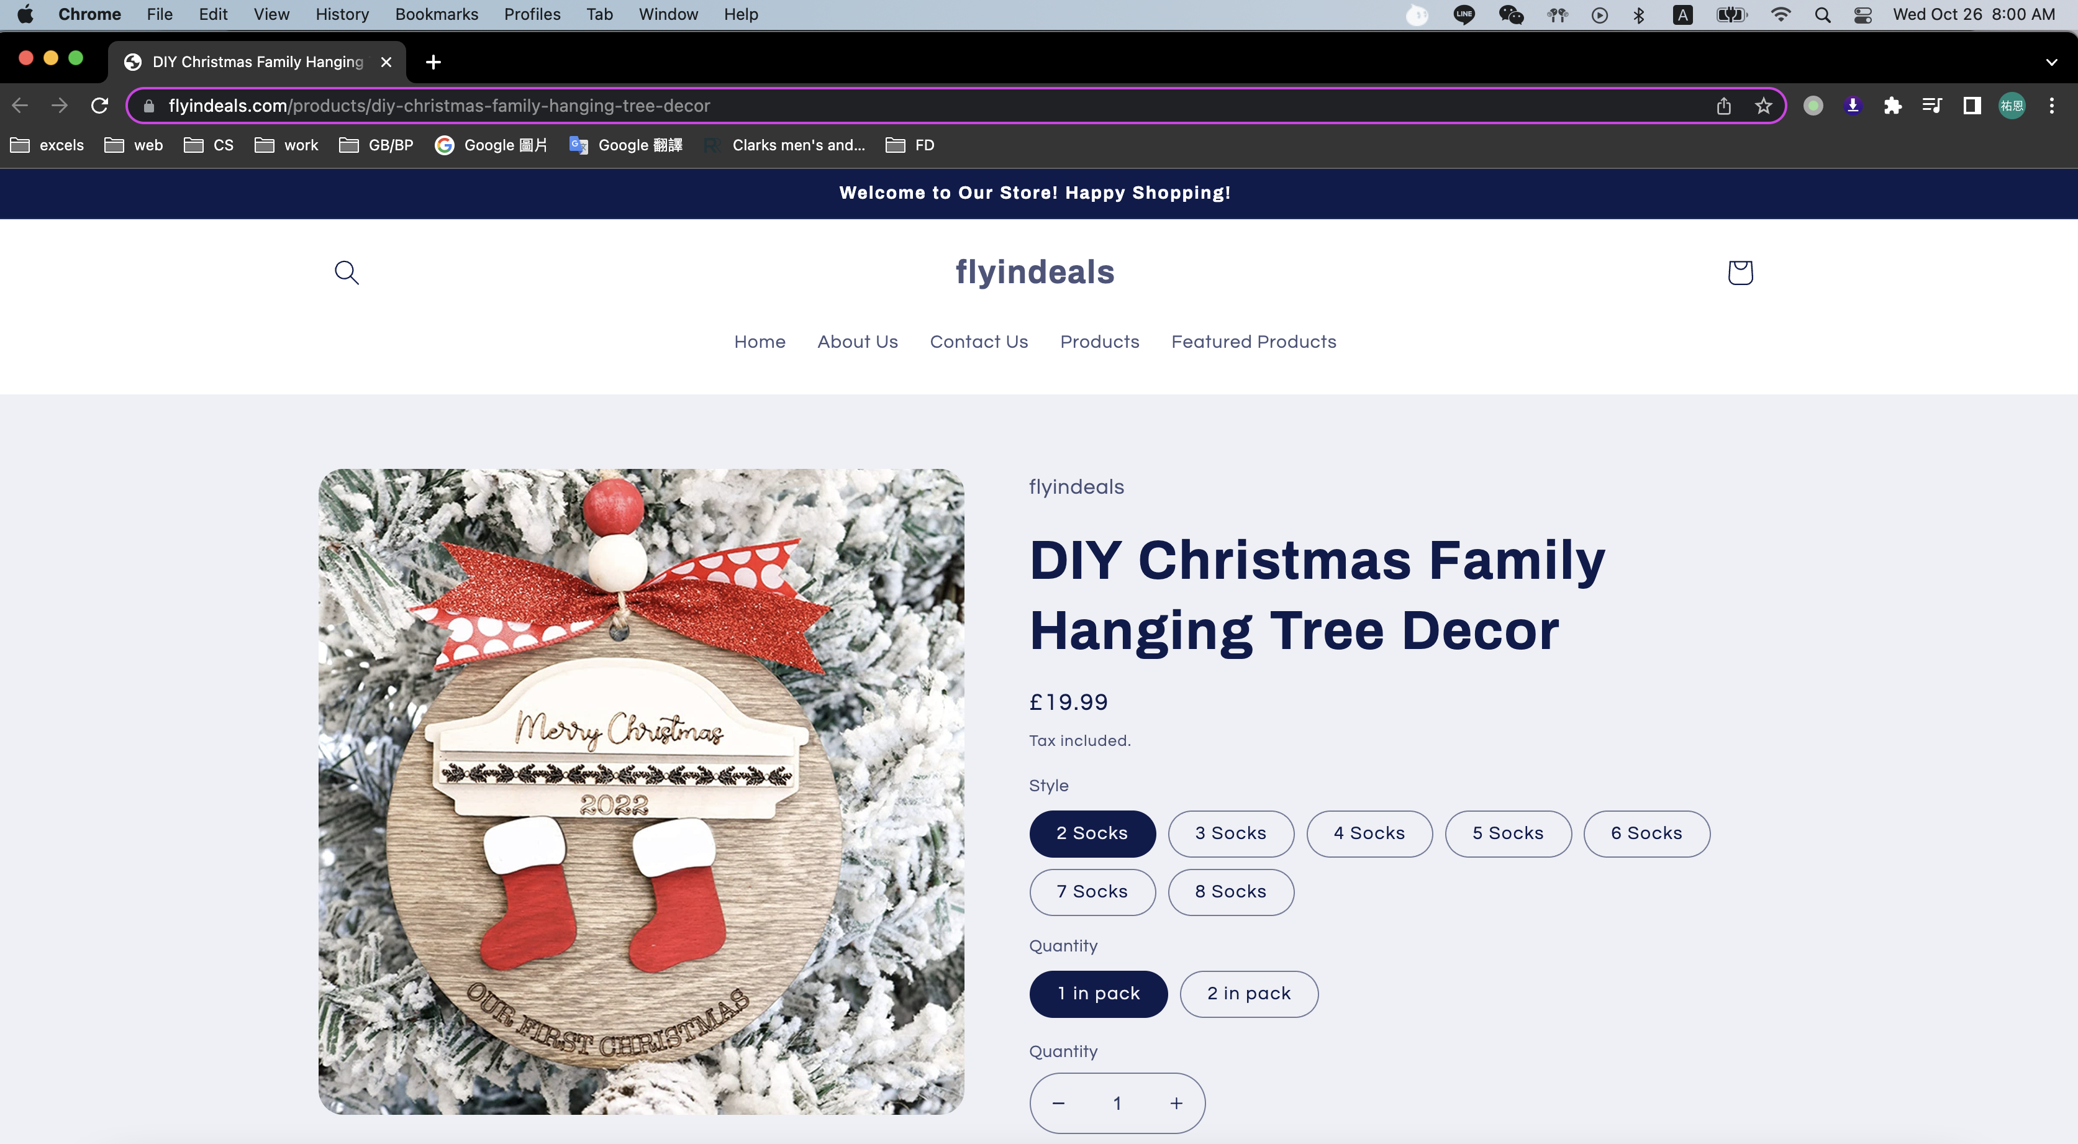Choose the 8 Socks style option
Screen dimensions: 2078x1144
[1230, 891]
